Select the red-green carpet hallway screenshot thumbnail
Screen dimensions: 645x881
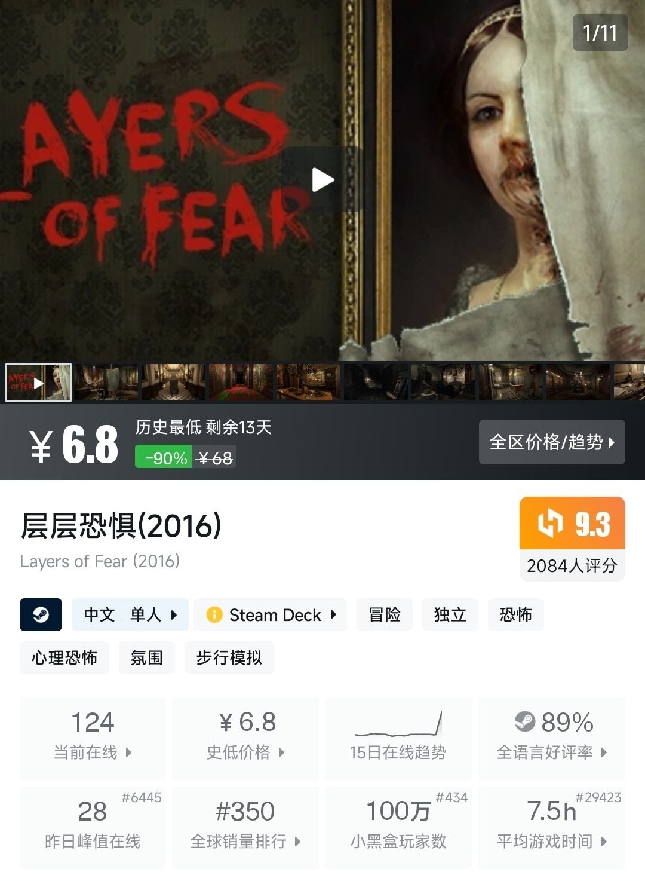240,383
